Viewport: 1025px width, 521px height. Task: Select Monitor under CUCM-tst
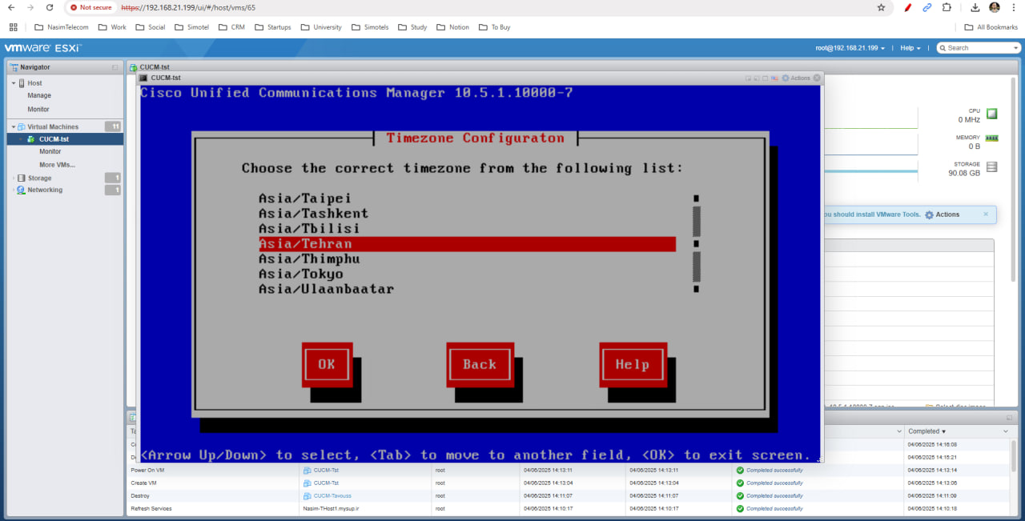point(50,151)
